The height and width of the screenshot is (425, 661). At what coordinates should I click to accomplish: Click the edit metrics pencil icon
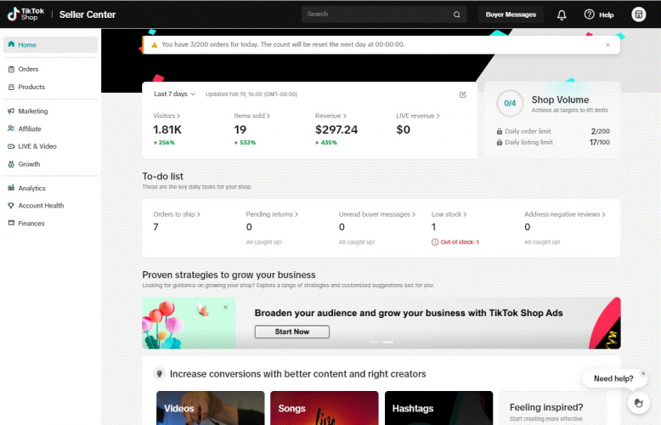462,94
